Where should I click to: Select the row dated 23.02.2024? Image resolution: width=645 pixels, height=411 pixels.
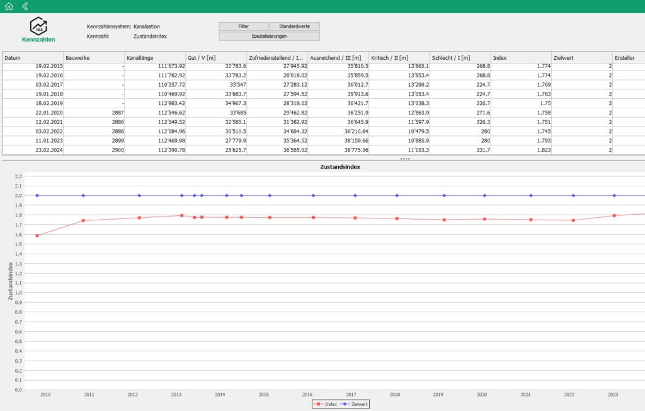click(323, 150)
